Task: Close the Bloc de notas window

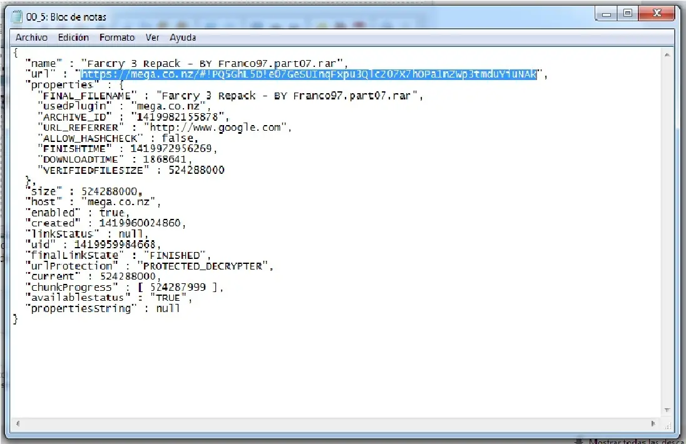Action: pyautogui.click(x=657, y=14)
